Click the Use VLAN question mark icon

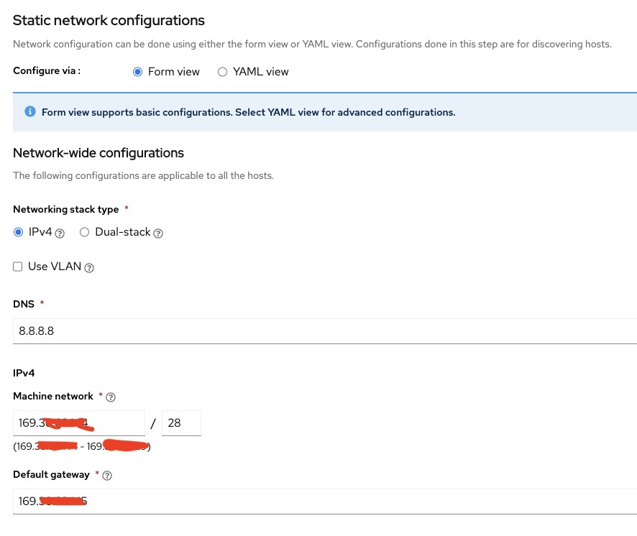coord(88,267)
